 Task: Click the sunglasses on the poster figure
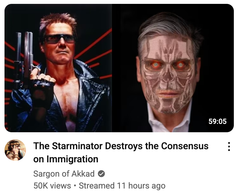pos(60,39)
